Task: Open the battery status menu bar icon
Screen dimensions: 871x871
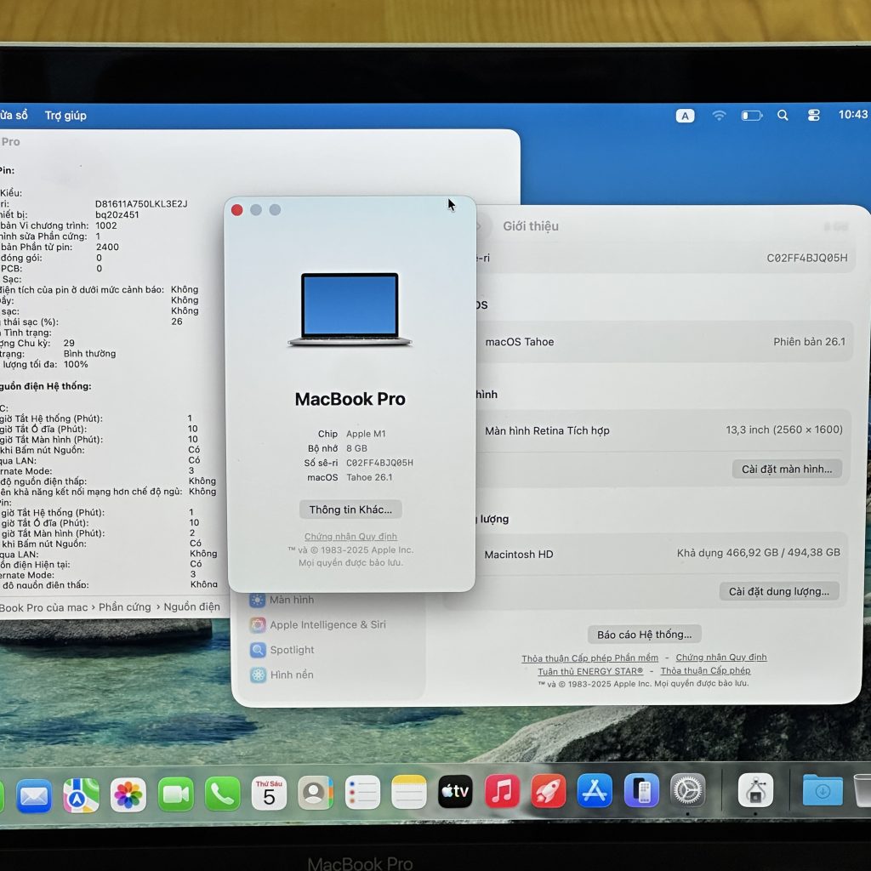Action: click(750, 115)
